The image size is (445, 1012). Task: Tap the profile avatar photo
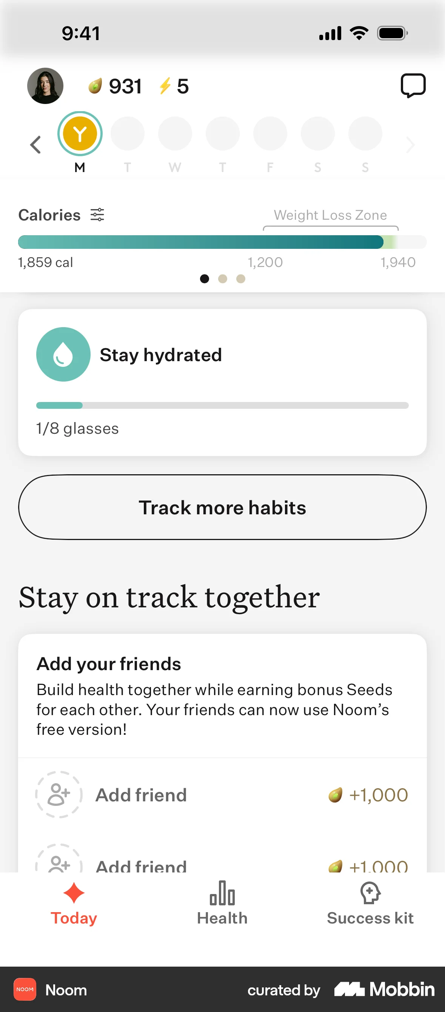[x=45, y=85]
